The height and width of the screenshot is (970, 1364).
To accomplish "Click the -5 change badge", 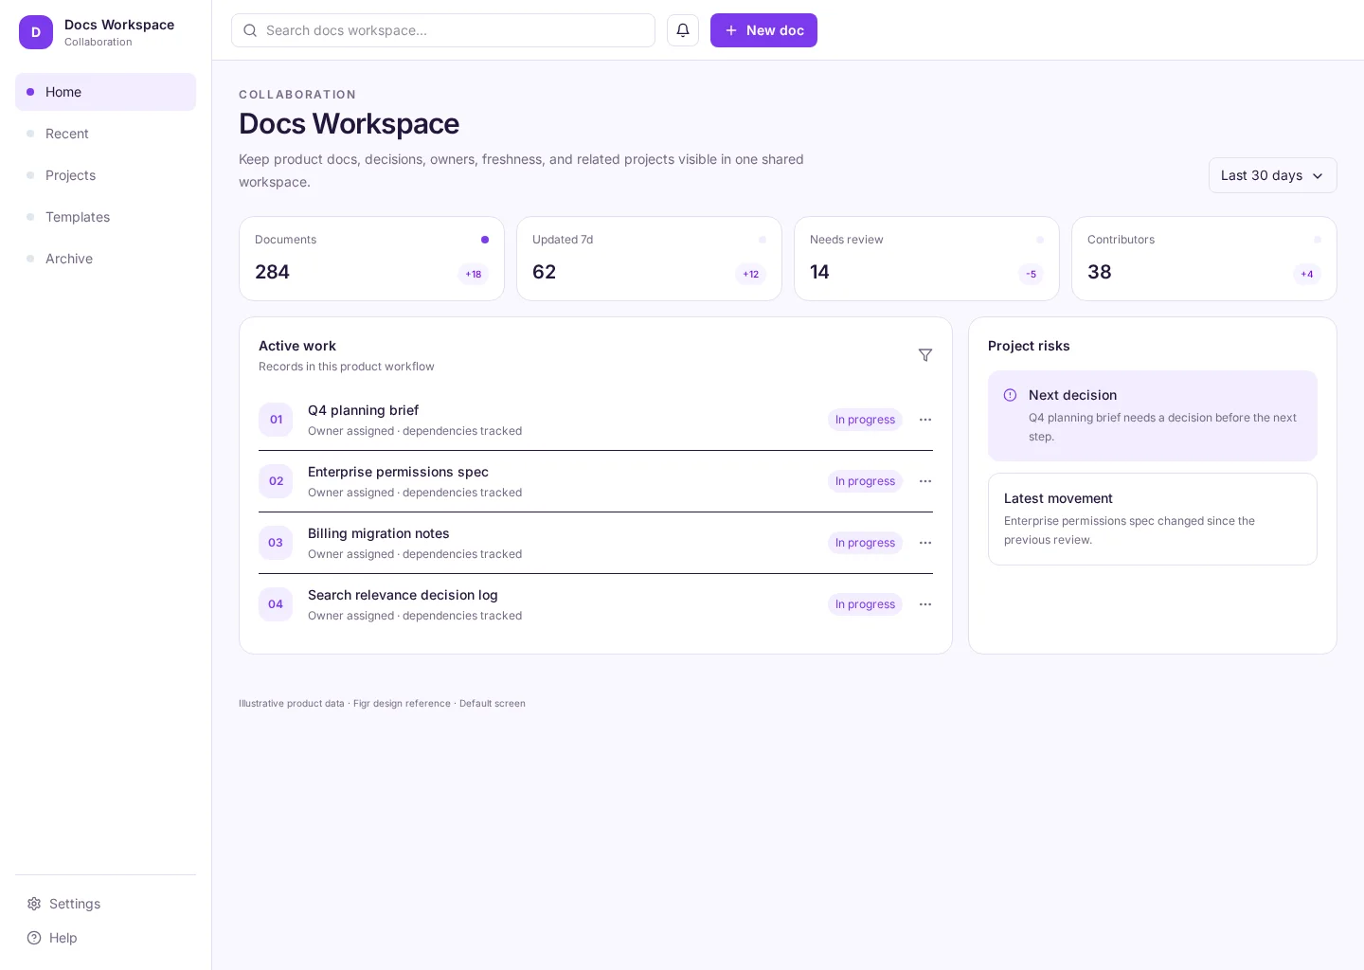I will 1032,275.
